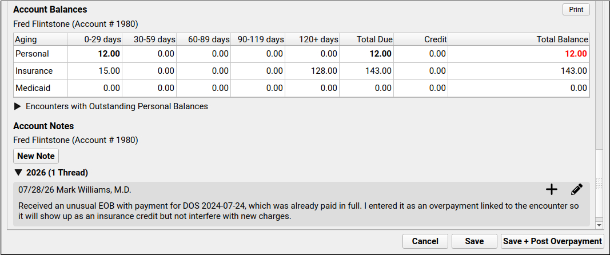This screenshot has height=255, width=610.
Task: Click the pencil icon to edit note
Action: [577, 190]
